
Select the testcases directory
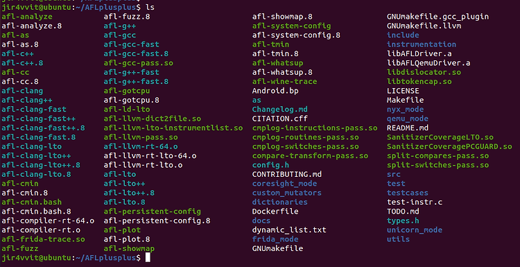coord(408,193)
